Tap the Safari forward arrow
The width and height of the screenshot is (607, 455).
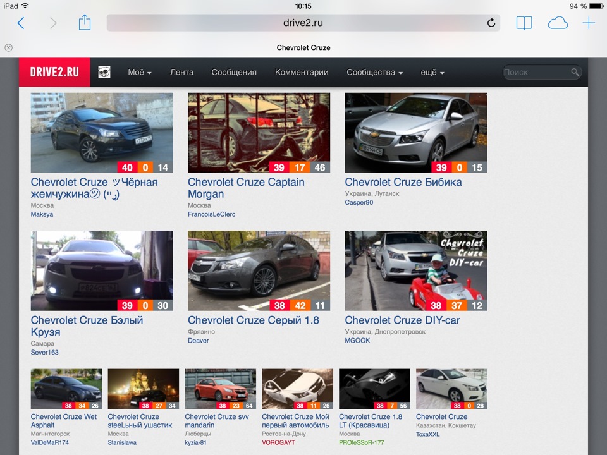[x=53, y=23]
